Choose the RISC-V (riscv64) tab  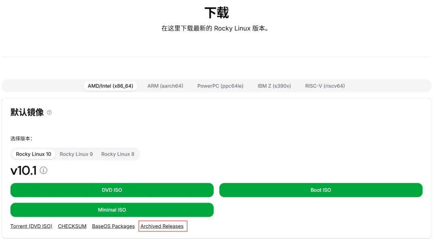325,86
